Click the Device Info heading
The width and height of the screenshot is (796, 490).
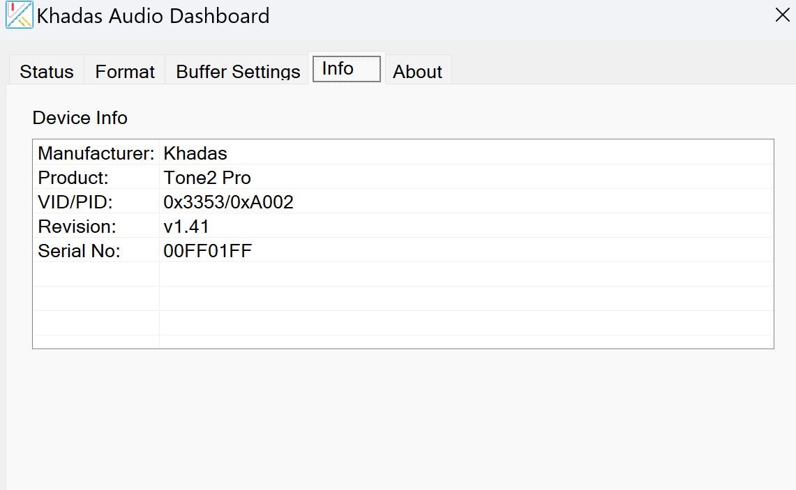point(80,118)
